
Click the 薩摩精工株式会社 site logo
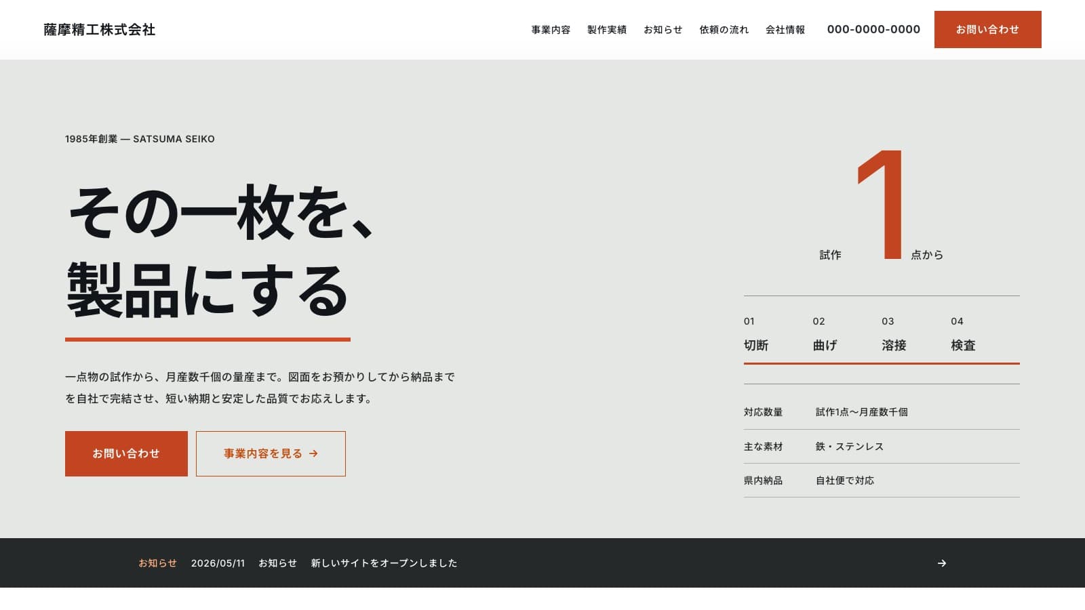pyautogui.click(x=100, y=30)
